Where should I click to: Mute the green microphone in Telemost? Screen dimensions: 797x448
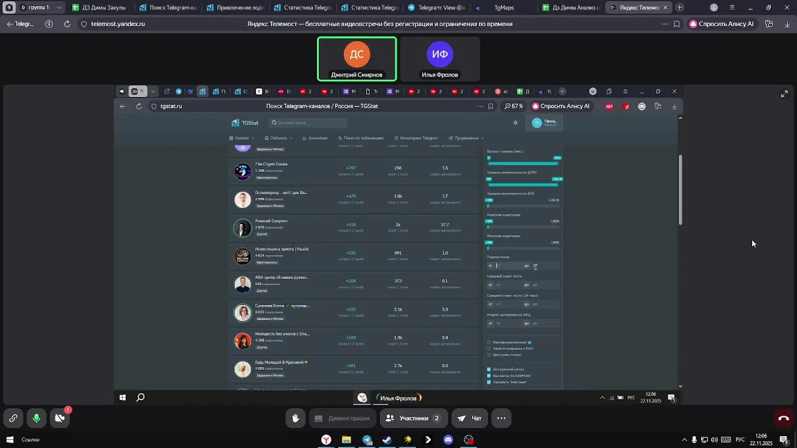tap(37, 418)
